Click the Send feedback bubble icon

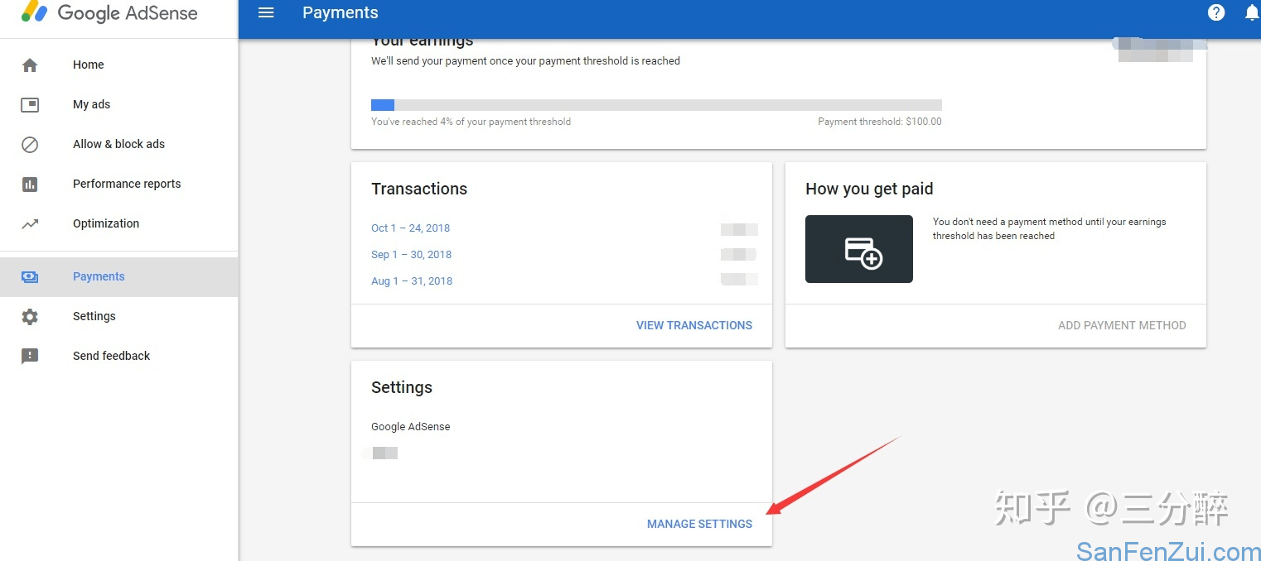point(30,356)
